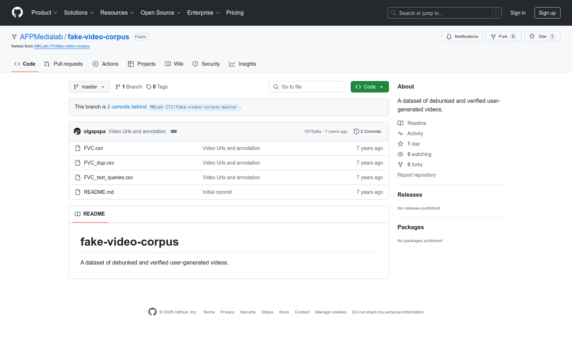The height and width of the screenshot is (357, 572).
Task: View 0 watching link
Action: pos(415,154)
